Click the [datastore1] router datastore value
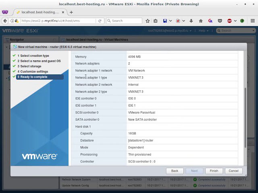This screenshot has width=258, height=193. tap(141, 140)
